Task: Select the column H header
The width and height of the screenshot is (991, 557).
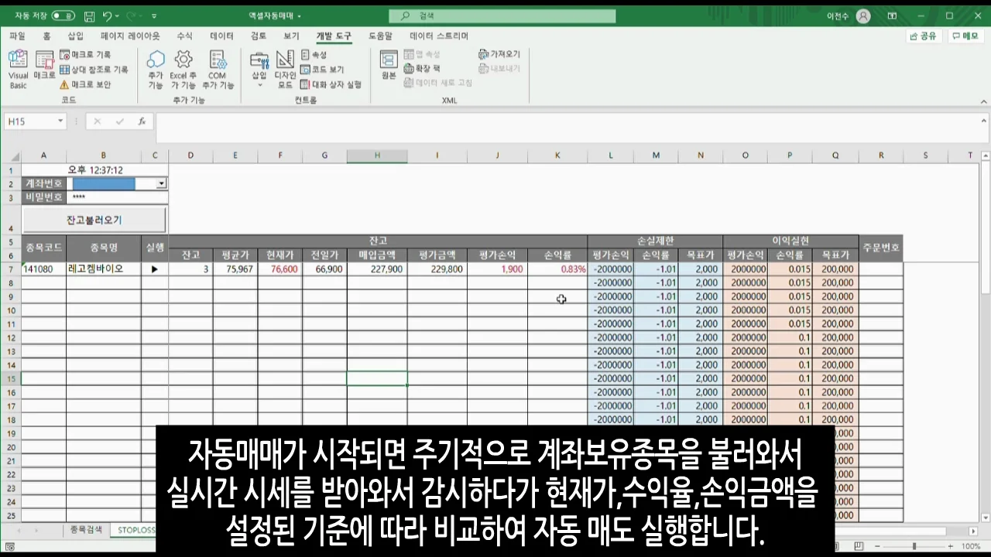Action: pos(377,155)
